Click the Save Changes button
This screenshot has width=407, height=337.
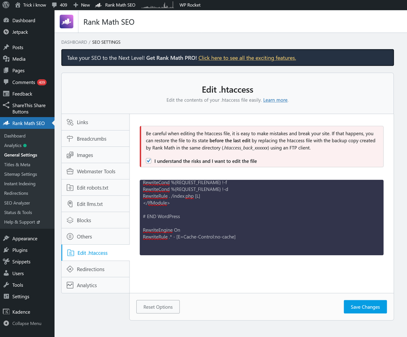(365, 307)
